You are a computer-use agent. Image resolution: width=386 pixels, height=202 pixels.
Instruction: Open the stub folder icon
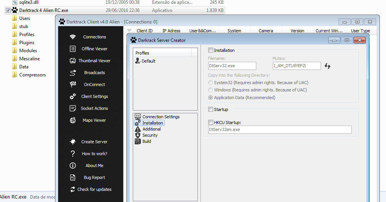point(15,26)
